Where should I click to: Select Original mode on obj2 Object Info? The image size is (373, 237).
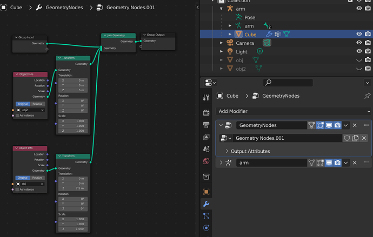[23, 104]
